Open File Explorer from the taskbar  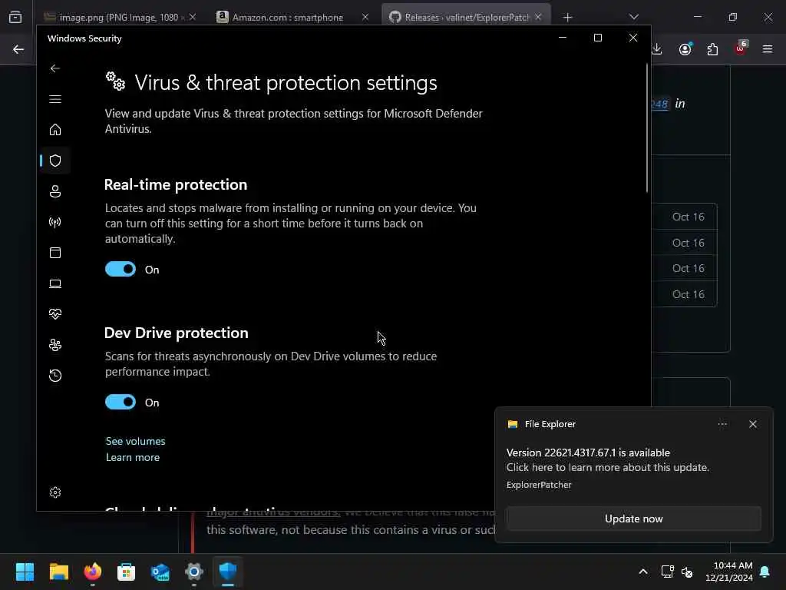58,571
